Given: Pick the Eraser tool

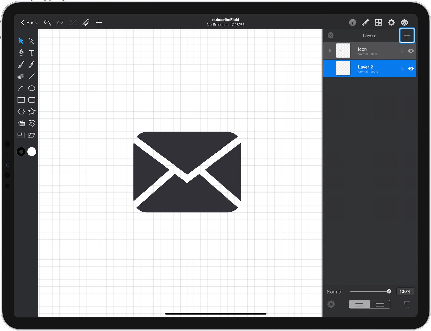Looking at the screenshot, I should point(21,76).
